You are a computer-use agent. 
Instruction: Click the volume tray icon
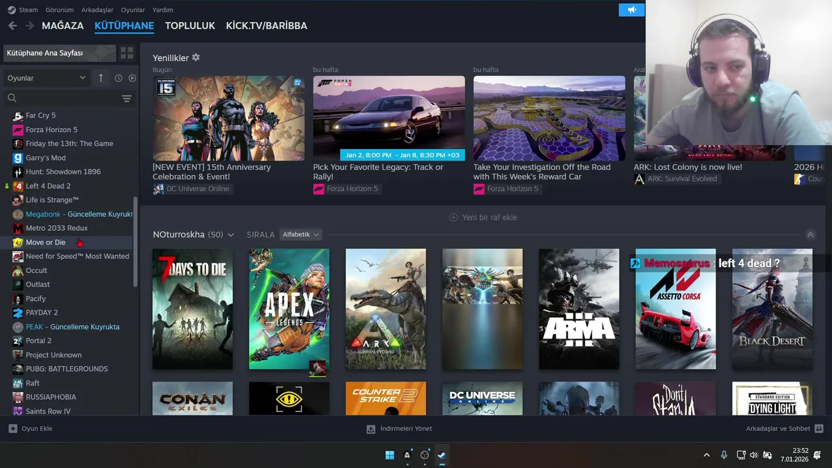[x=754, y=455]
